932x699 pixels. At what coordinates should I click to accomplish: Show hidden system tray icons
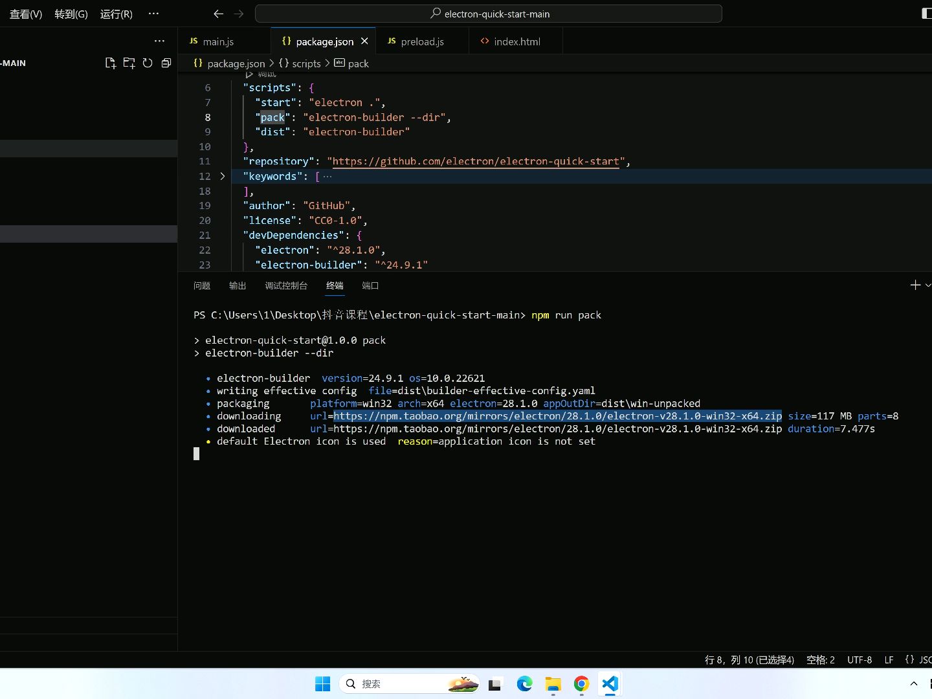[x=914, y=683]
